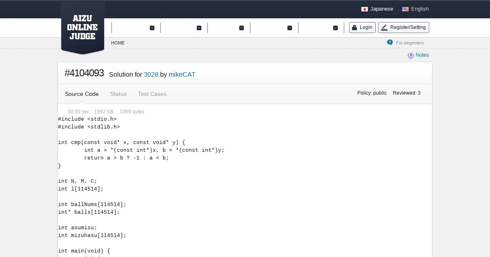Switch to the Test Cases tab
Image resolution: width=490 pixels, height=257 pixels.
tap(152, 94)
